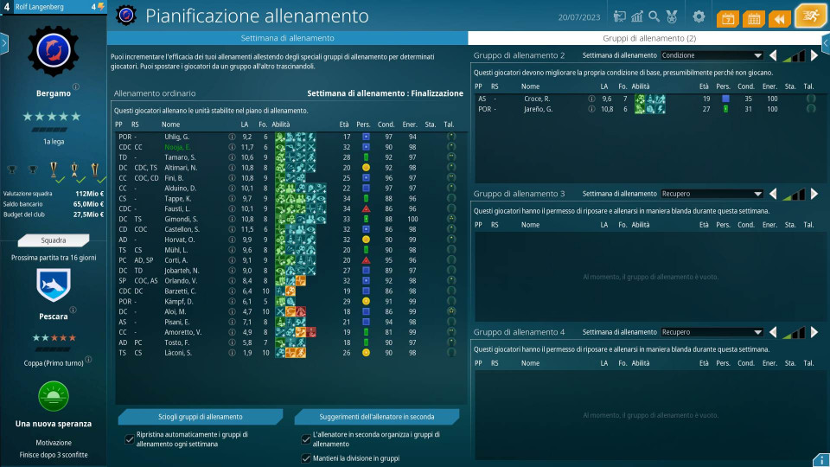830x467 pixels.
Task: Toggle 'Ripristina automaticamente i gruppi' checkbox
Action: [x=130, y=439]
